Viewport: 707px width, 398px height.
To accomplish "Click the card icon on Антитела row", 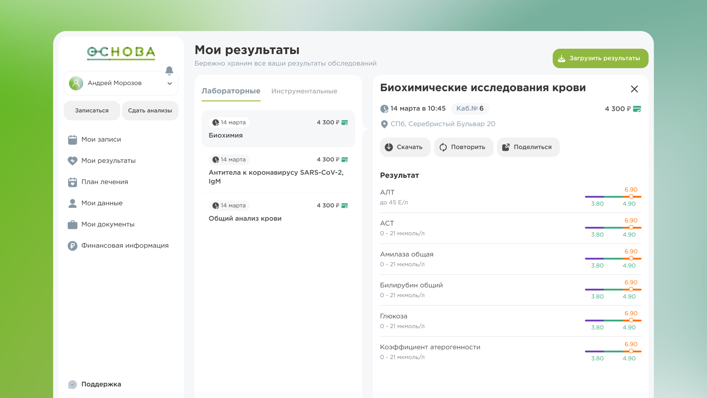I will pyautogui.click(x=345, y=160).
